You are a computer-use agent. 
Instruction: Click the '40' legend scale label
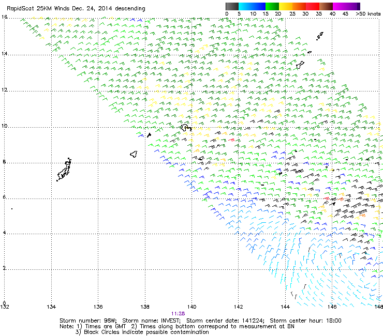click(332, 14)
